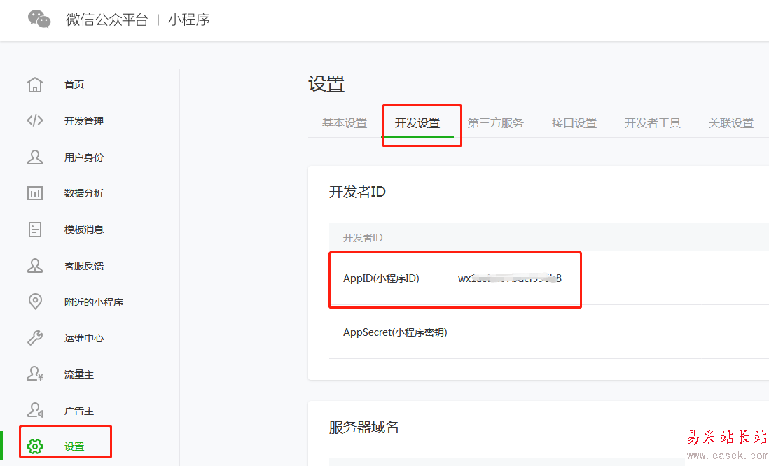This screenshot has height=466, width=769.
Task: Click the 小程序 header label
Action: [x=189, y=20]
